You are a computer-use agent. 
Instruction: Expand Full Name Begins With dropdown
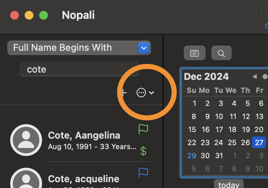pyautogui.click(x=144, y=48)
